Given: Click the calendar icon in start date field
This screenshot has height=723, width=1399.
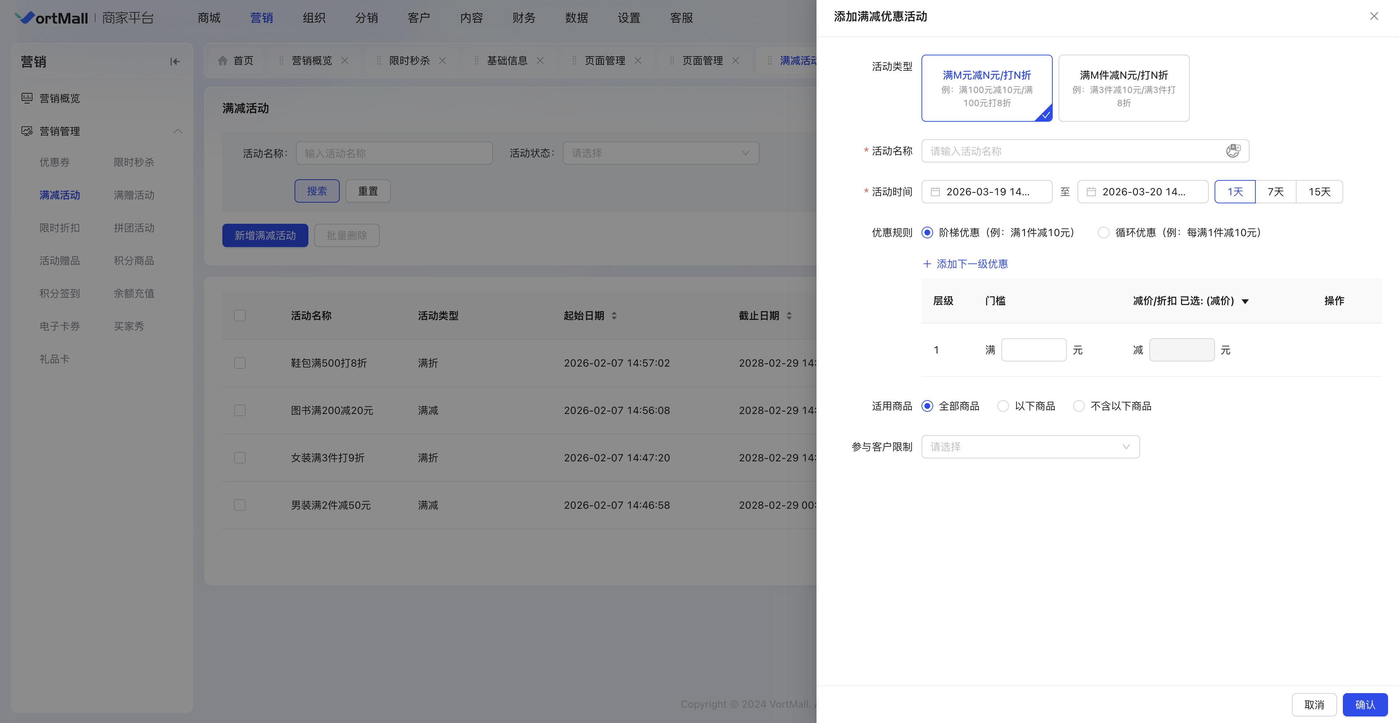Looking at the screenshot, I should (935, 192).
